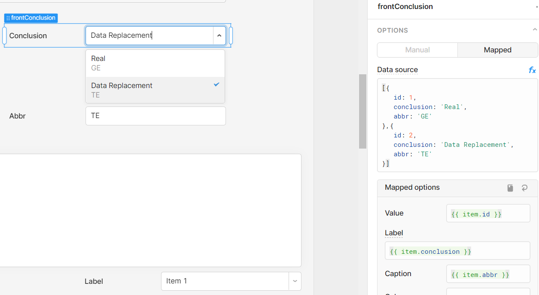Switch options mode to Manual
Viewport: 539px width, 295px height.
point(417,50)
